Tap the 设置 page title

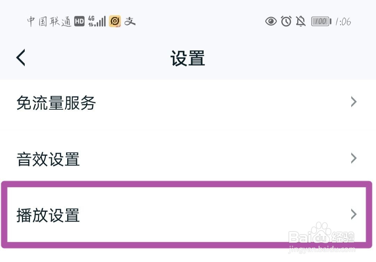click(188, 58)
